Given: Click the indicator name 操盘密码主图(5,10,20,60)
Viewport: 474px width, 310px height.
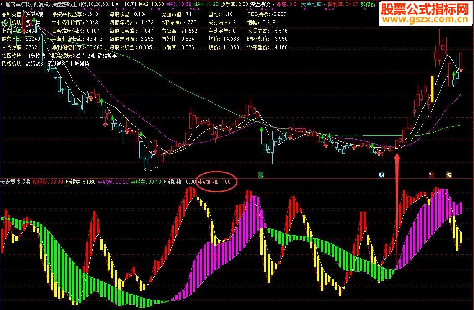Looking at the screenshot, I should tap(81, 4).
